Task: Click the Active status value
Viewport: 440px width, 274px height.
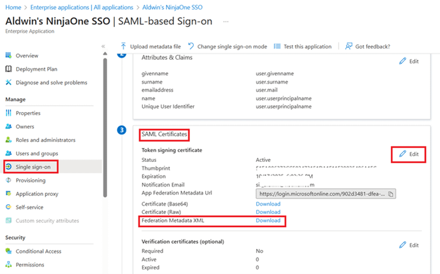Action: [x=263, y=160]
